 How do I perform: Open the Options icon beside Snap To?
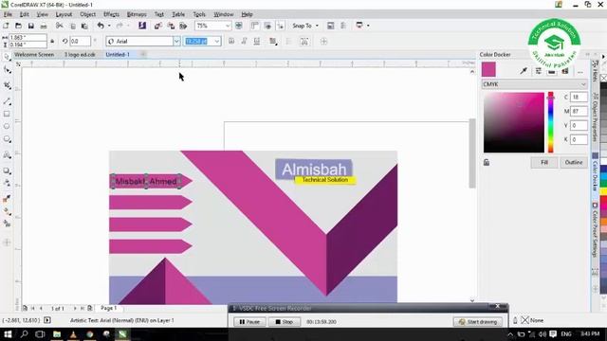point(330,26)
